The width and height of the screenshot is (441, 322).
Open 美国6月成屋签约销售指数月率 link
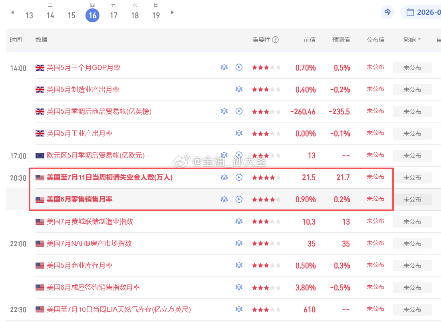(93, 287)
